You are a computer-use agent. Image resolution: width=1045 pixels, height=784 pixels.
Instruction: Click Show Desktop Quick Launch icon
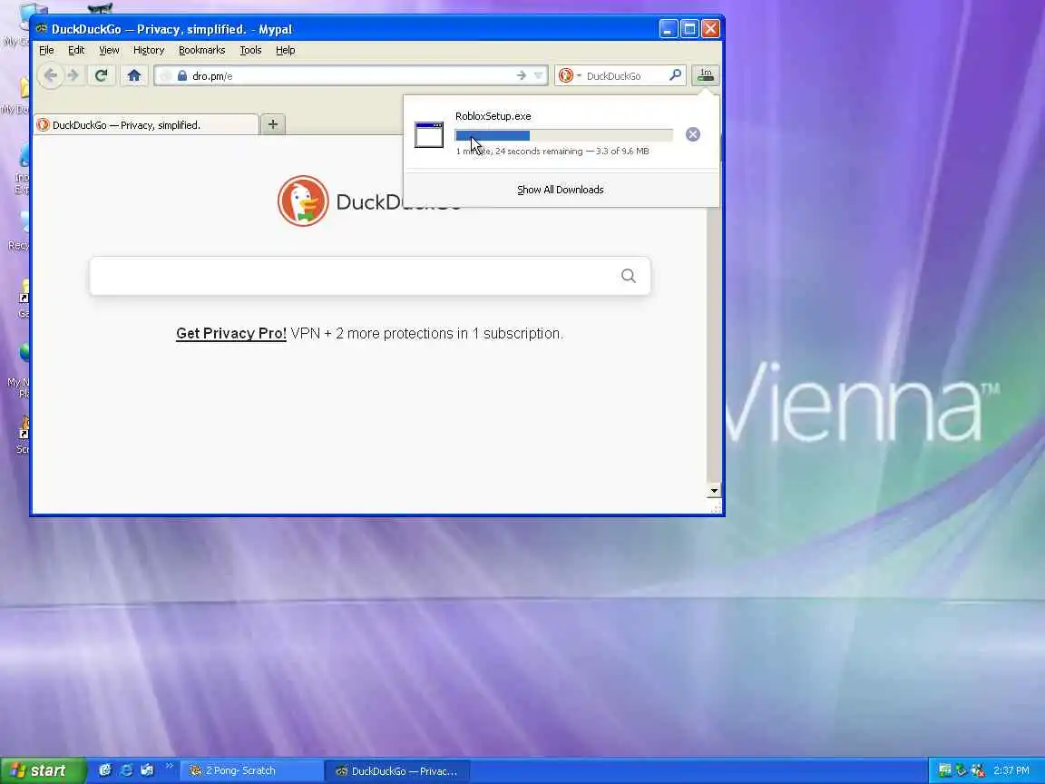point(147,770)
